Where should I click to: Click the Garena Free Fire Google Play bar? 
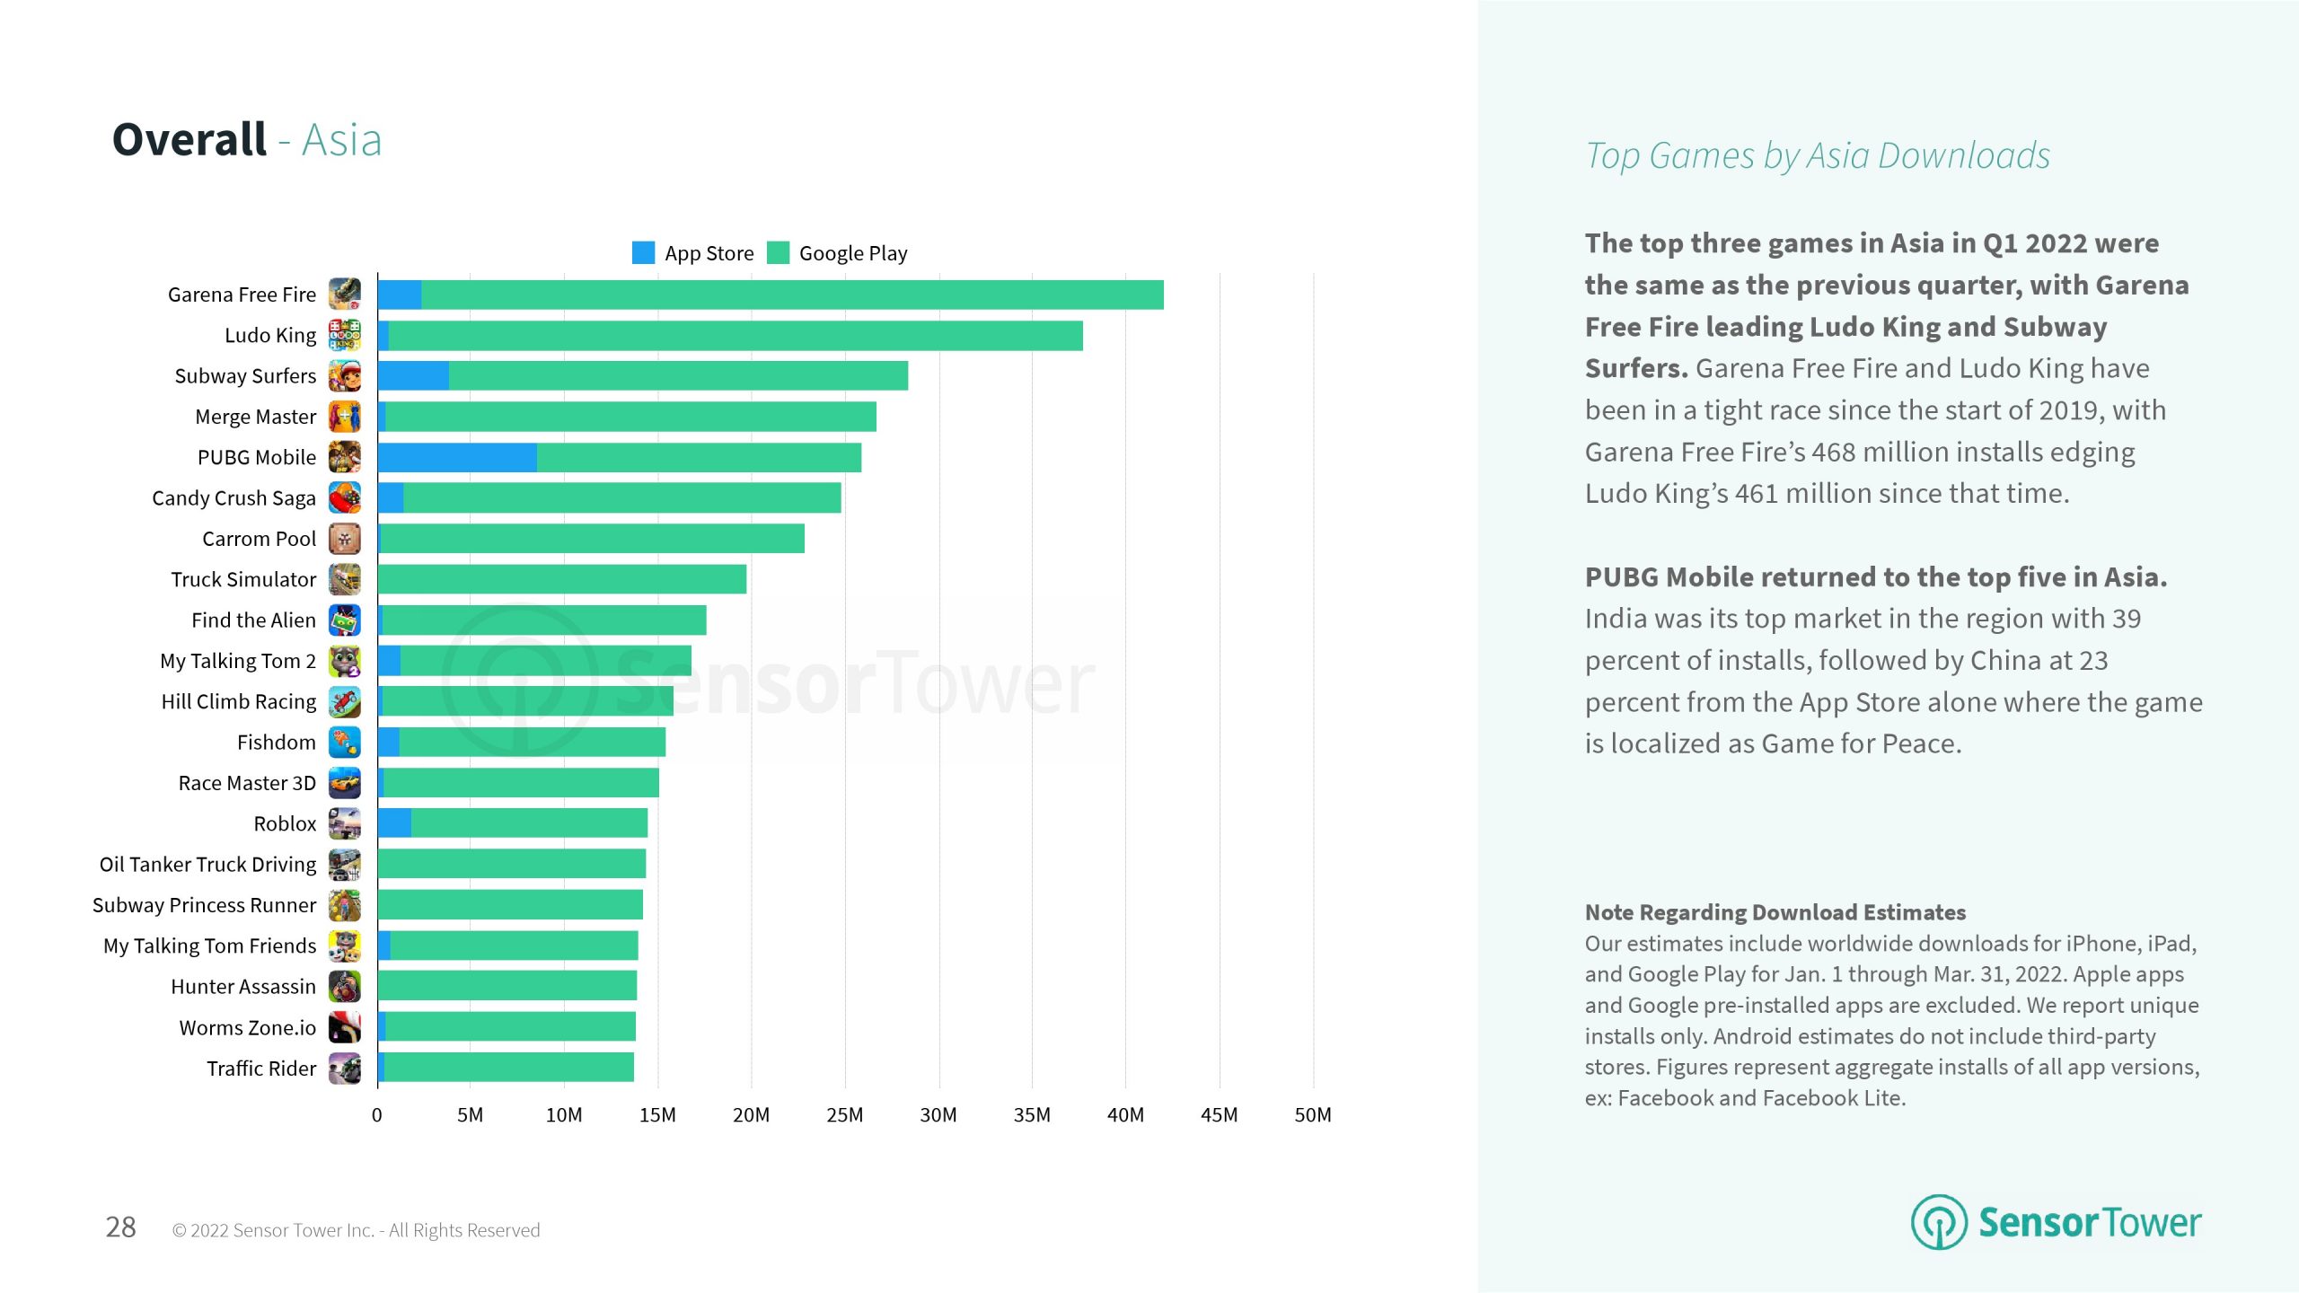pyautogui.click(x=792, y=295)
